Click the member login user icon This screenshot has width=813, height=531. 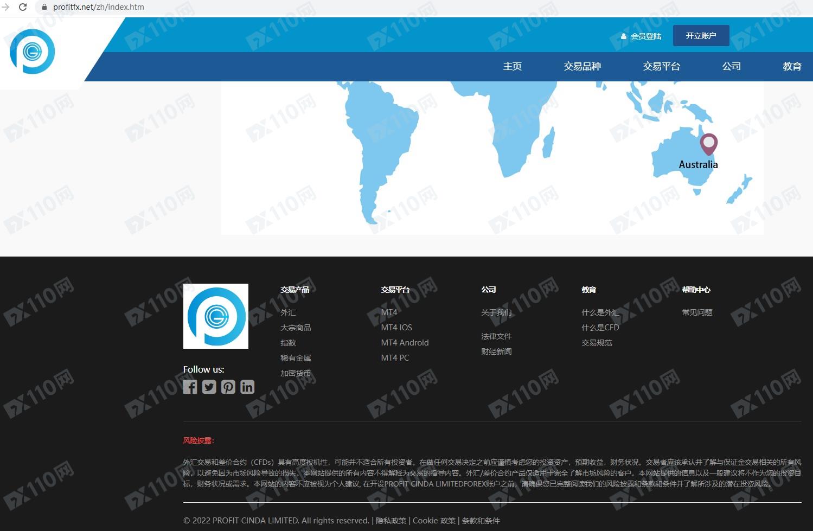coord(624,36)
